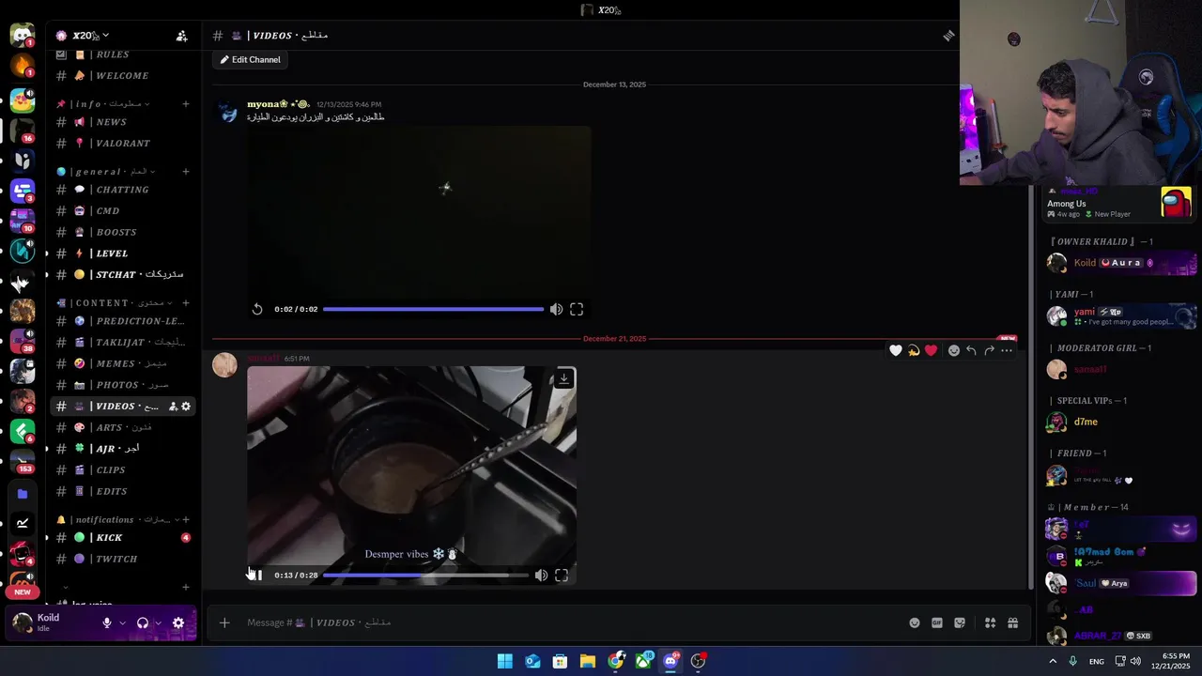Go to the CHATTING channel
The image size is (1202, 676).
(123, 190)
